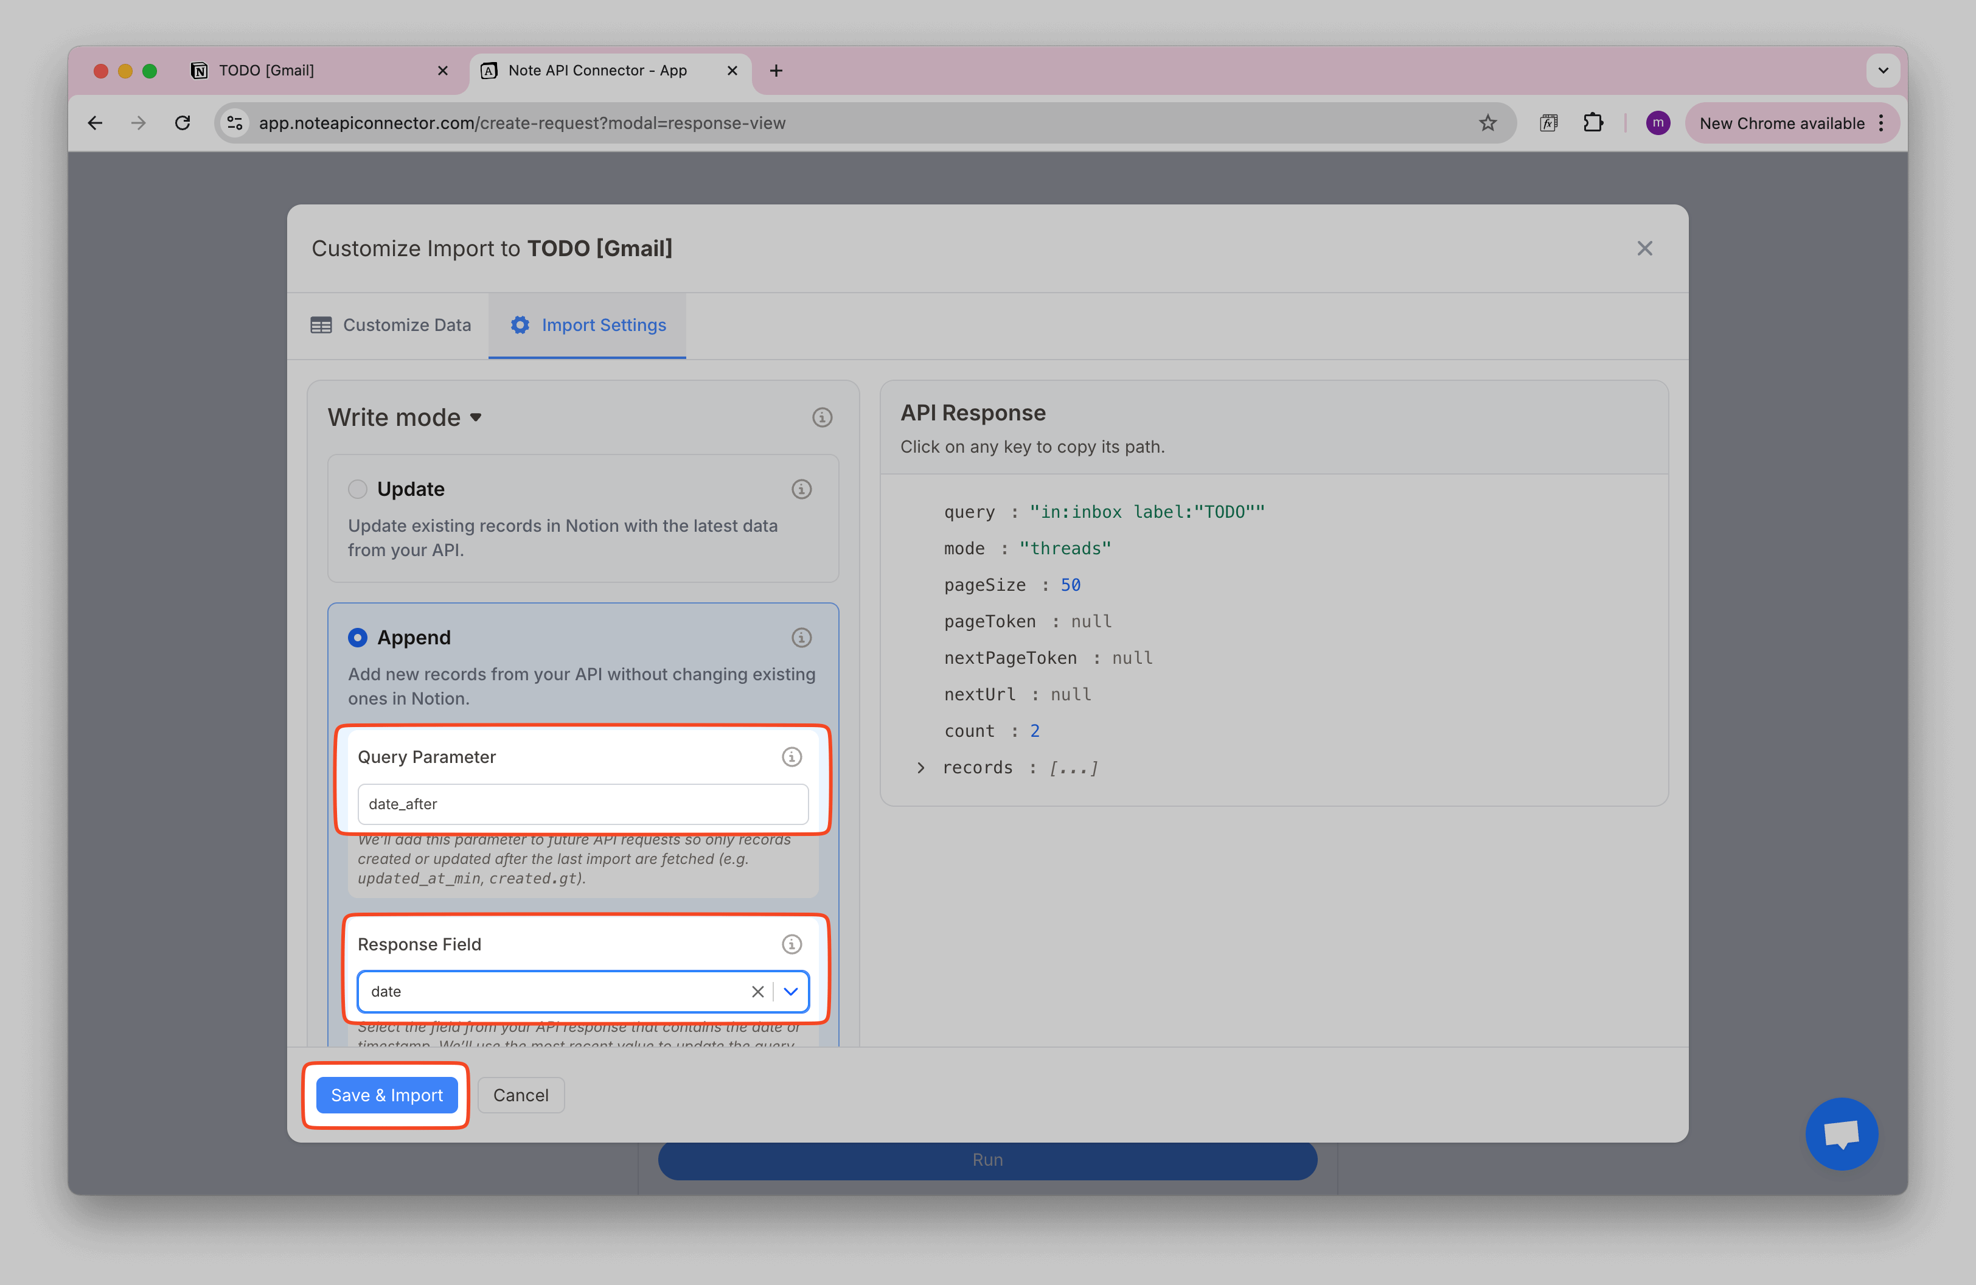Close the Customize Import modal
The height and width of the screenshot is (1285, 1976).
pyautogui.click(x=1644, y=248)
